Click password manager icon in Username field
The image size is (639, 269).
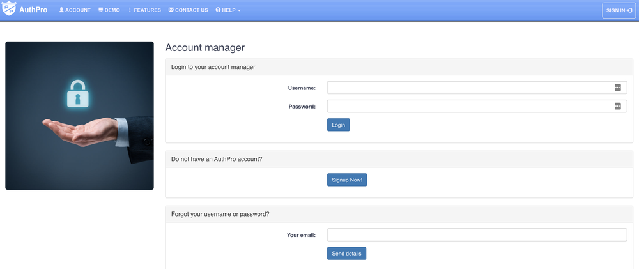point(618,88)
